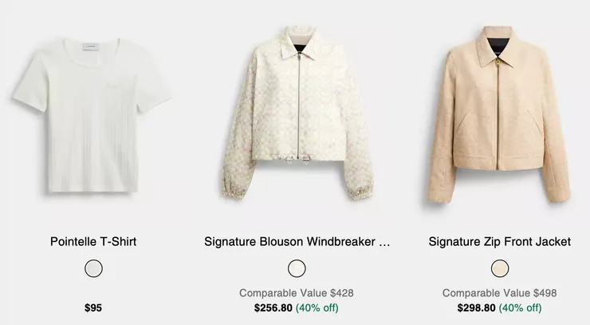Image resolution: width=590 pixels, height=325 pixels.
Task: Click the $95 price of the T-Shirt
Action: tap(93, 307)
